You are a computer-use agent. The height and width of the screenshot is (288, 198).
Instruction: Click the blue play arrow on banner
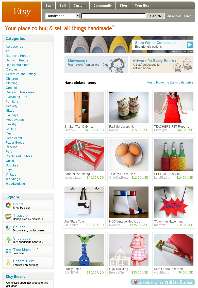[x=190, y=45]
